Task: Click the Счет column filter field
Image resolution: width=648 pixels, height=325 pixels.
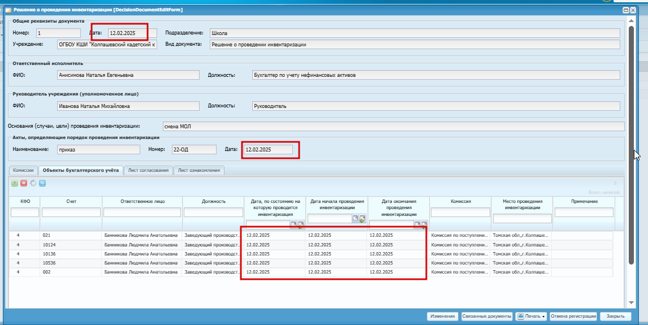Action: (x=71, y=213)
